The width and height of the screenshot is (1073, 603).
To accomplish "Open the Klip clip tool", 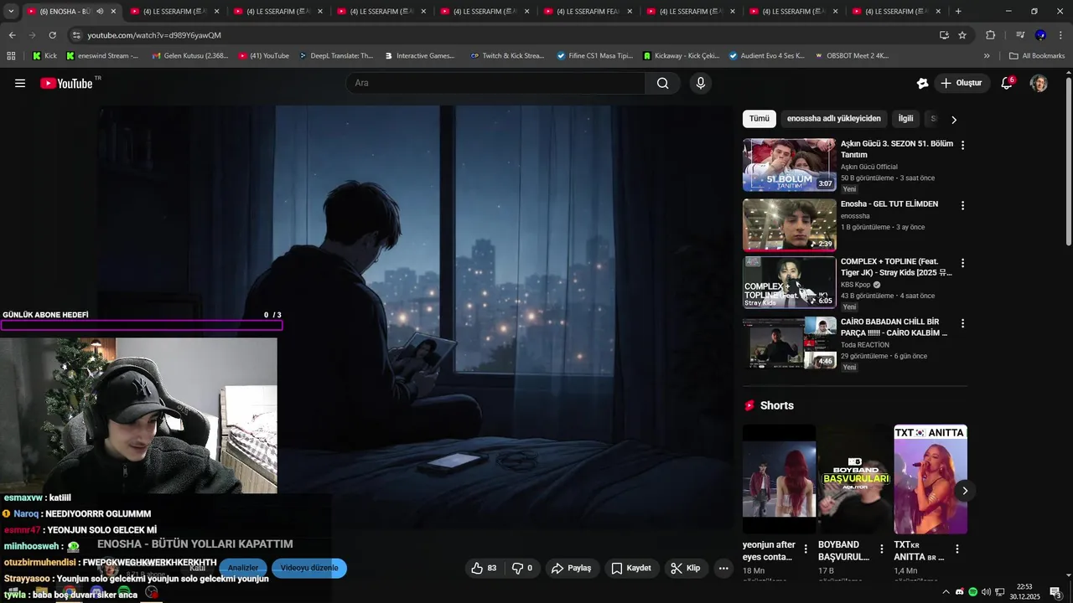I will [x=685, y=568].
